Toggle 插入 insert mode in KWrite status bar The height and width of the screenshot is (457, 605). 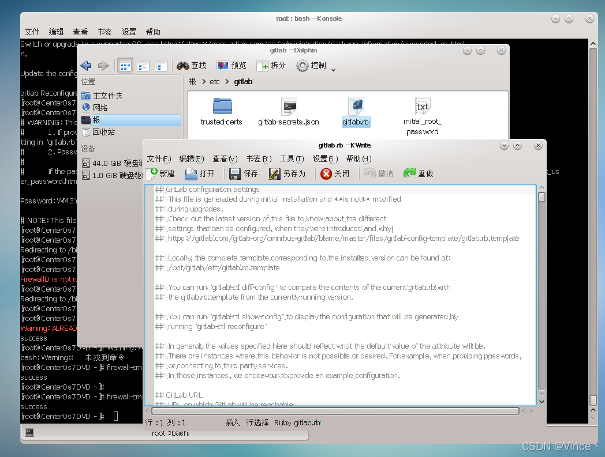pyautogui.click(x=233, y=422)
